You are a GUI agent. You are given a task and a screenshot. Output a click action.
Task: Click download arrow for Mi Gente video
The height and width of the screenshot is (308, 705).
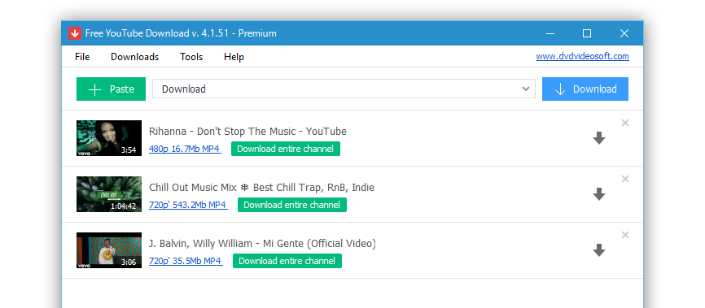tap(599, 250)
